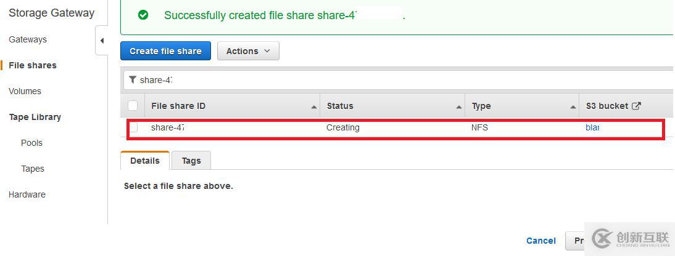The height and width of the screenshot is (256, 675).
Task: Sort the Type column arrow
Action: (x=573, y=107)
